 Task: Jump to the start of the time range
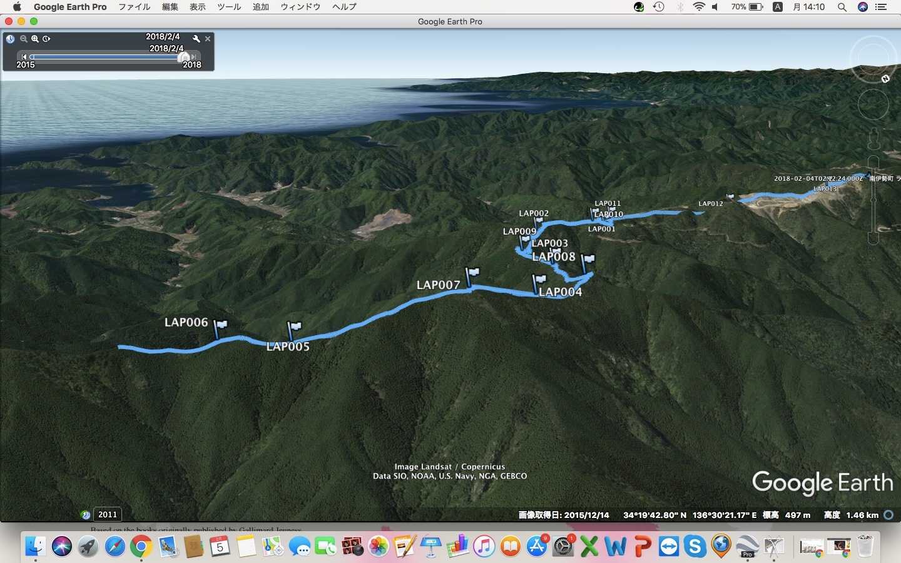click(24, 57)
